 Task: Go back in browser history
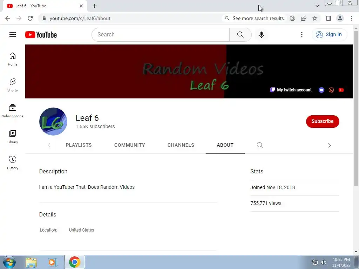(8, 18)
